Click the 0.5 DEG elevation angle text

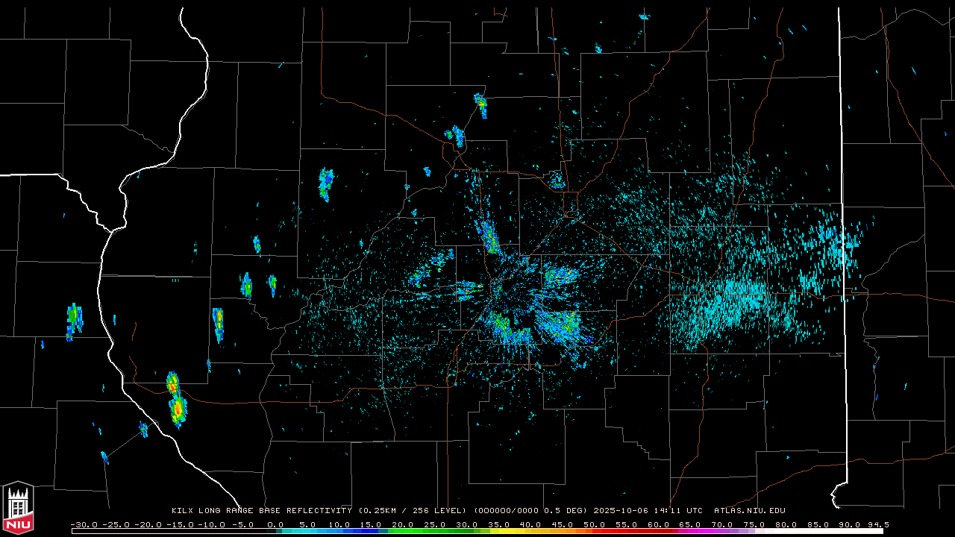click(x=569, y=511)
